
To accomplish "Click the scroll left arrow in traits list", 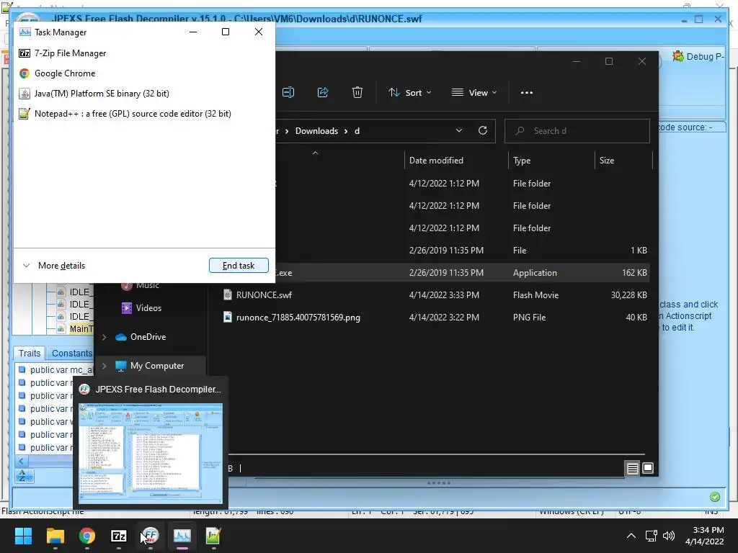I will pos(21,461).
